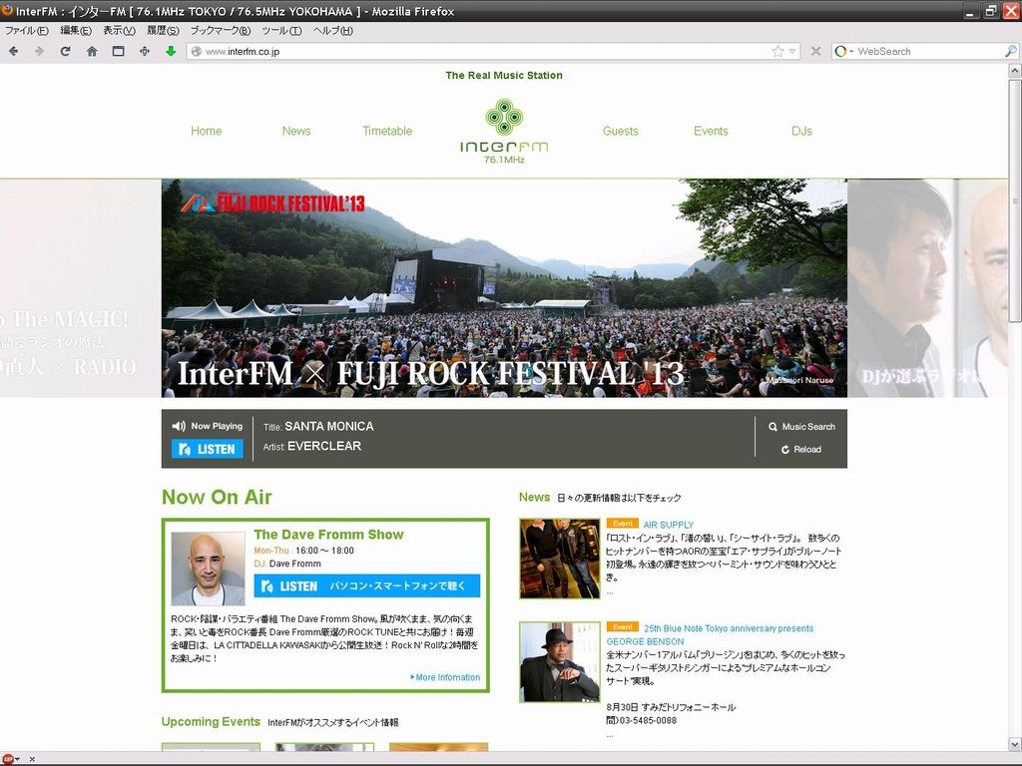Go to the Home site navigation link

click(206, 131)
